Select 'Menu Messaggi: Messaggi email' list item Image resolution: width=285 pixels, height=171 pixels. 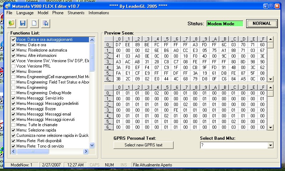(x=44, y=114)
